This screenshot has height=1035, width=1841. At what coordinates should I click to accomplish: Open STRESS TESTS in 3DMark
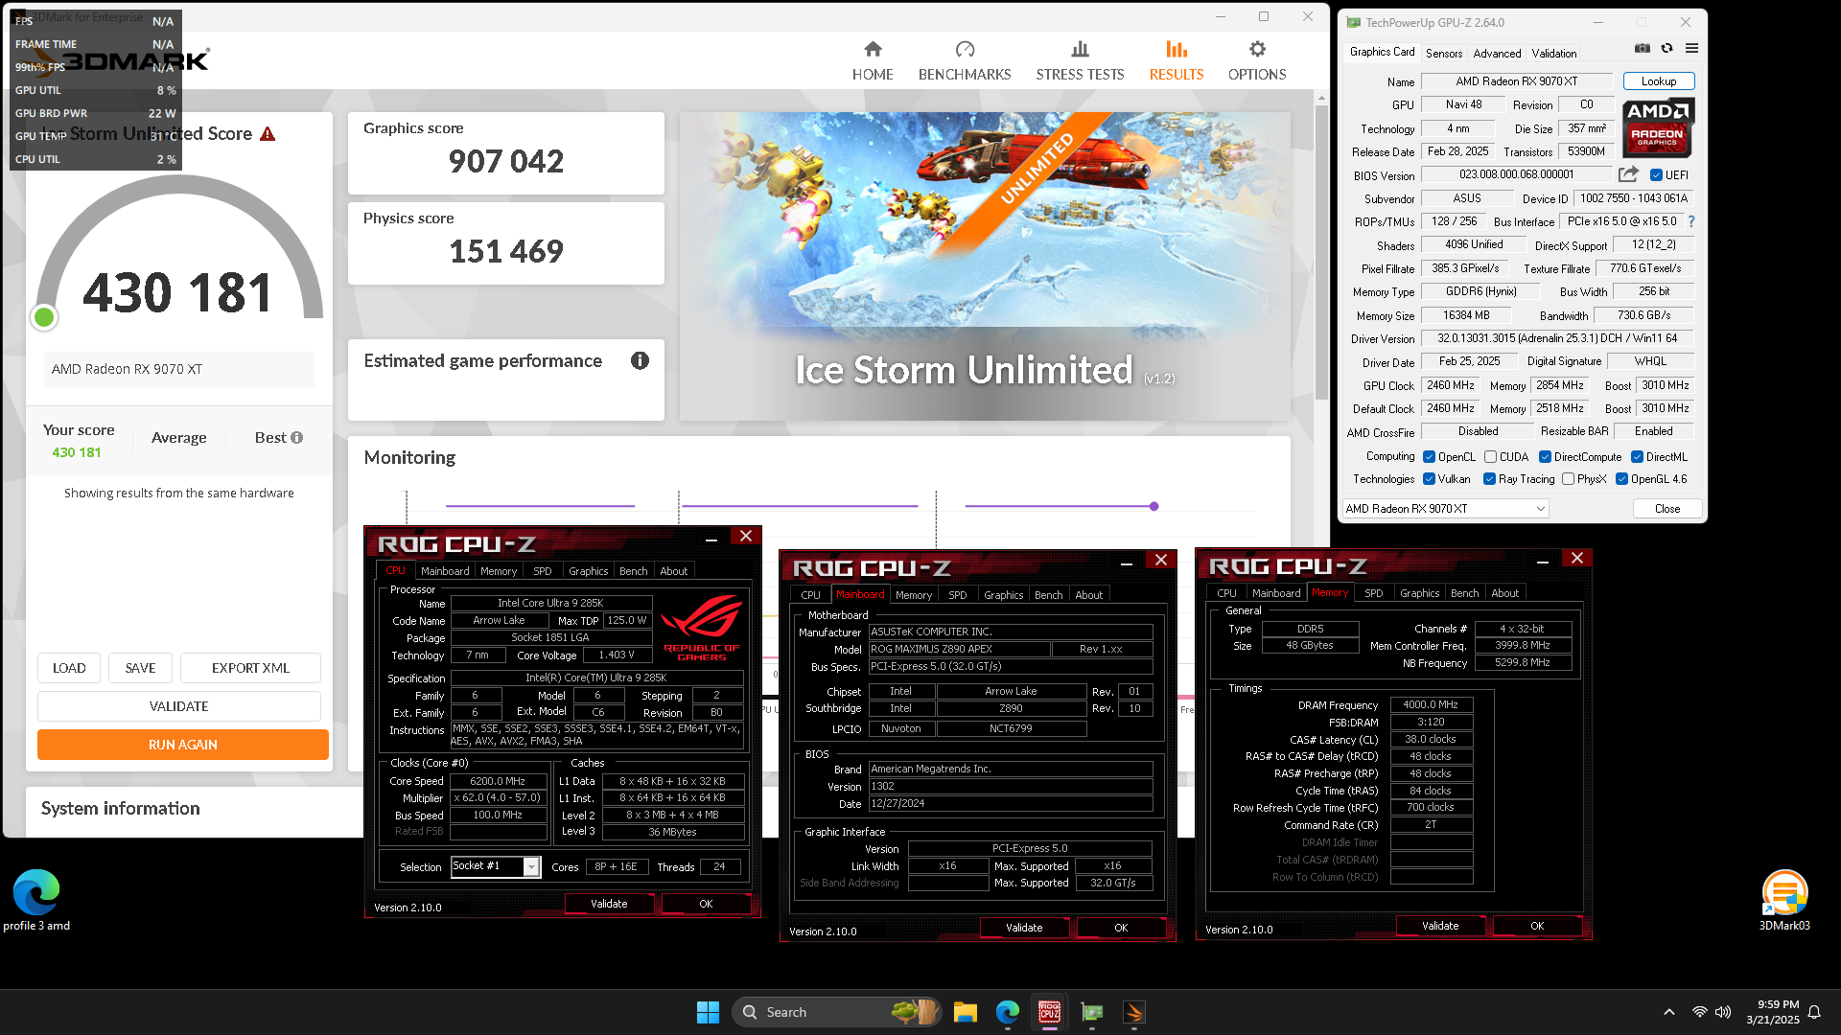click(1080, 61)
